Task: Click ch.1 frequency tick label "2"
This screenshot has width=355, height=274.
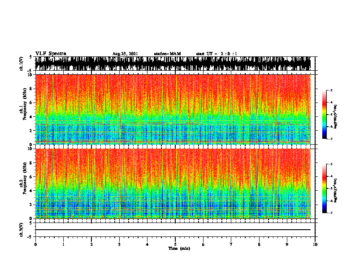Action: click(31, 131)
